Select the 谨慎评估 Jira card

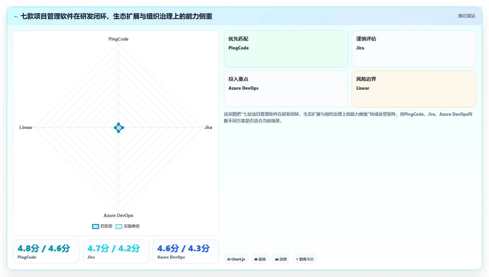click(x=414, y=49)
